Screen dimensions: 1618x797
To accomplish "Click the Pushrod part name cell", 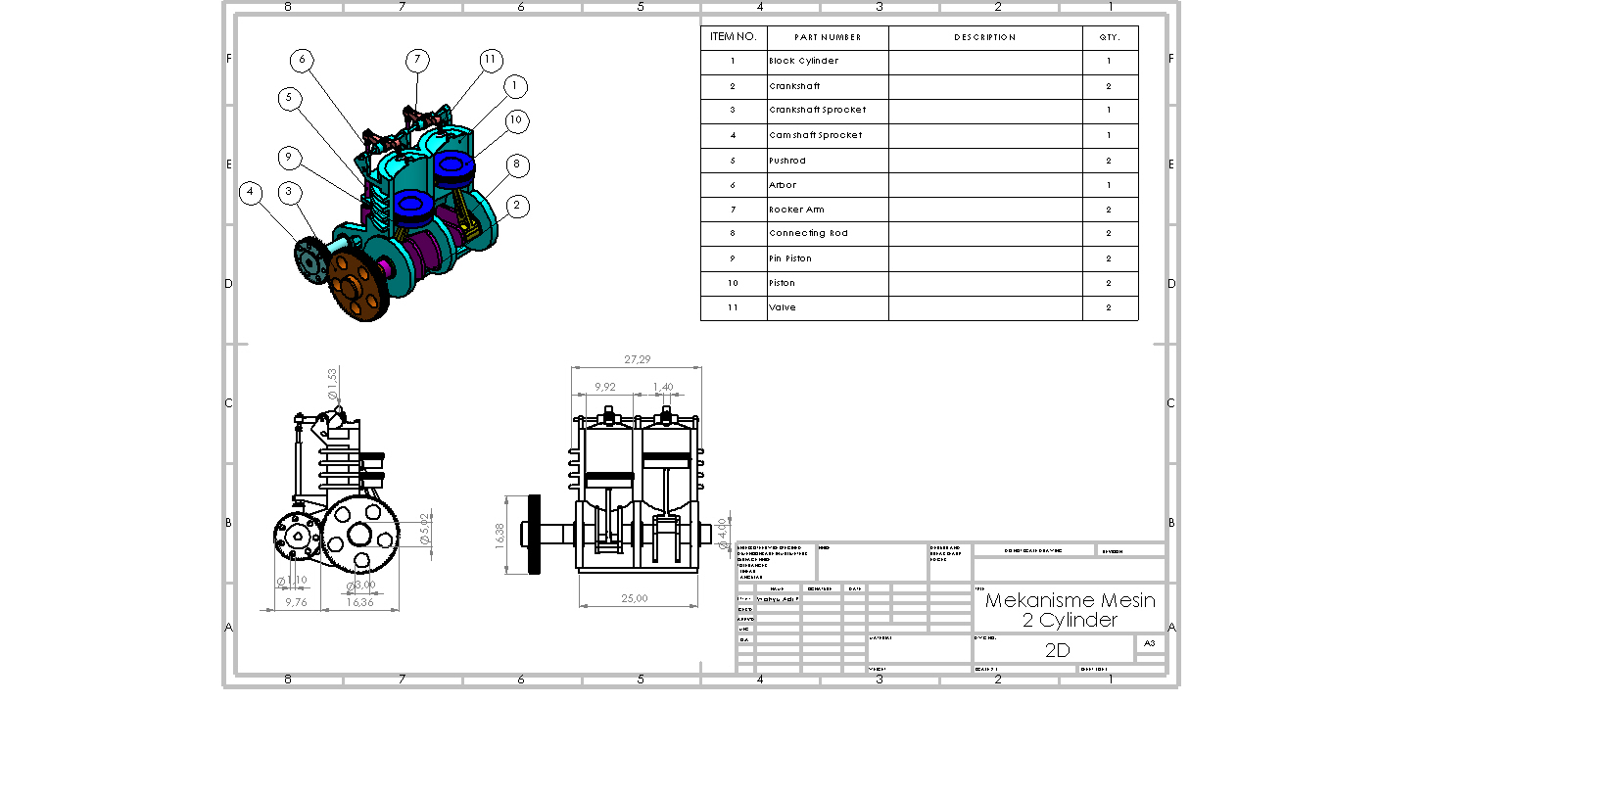I will tap(828, 161).
